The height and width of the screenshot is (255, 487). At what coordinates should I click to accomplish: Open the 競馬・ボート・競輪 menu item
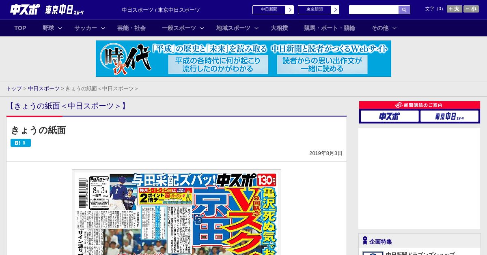coord(330,28)
